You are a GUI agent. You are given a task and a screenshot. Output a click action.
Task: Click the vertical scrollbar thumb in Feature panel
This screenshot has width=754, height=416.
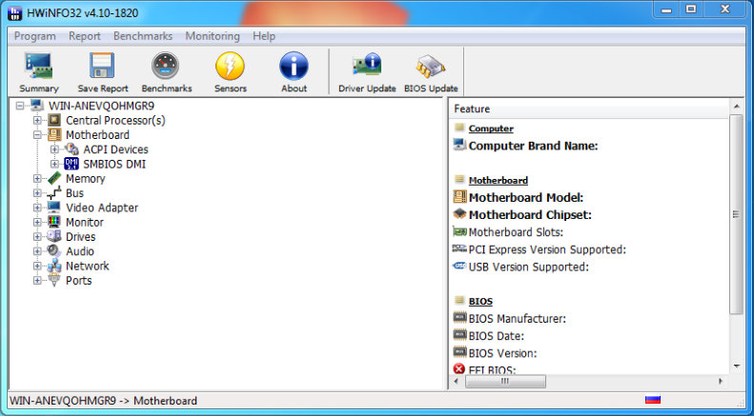coord(736,214)
